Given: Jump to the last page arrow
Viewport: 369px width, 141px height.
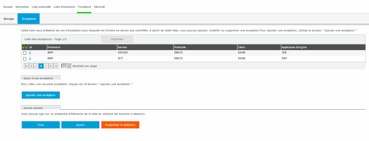Looking at the screenshot, I should point(56,66).
